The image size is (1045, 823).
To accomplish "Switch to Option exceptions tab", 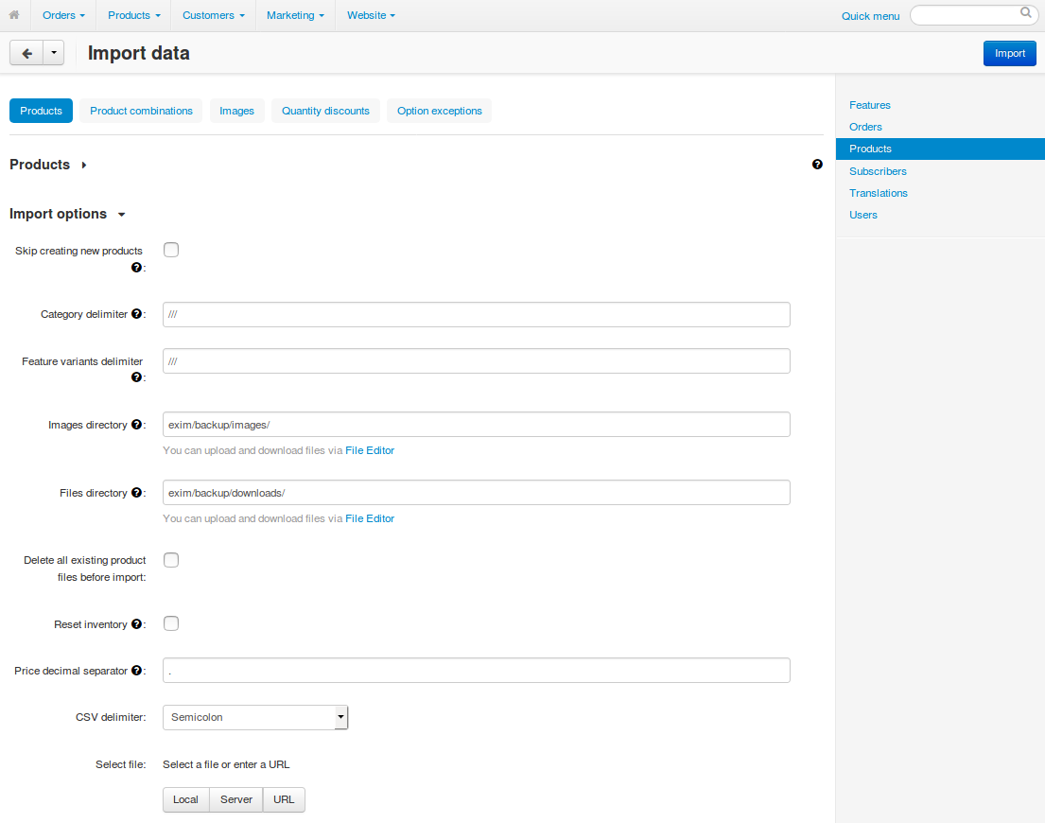I will 439,111.
